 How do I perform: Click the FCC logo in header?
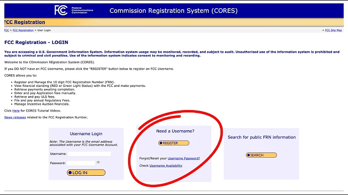tap(61, 10)
